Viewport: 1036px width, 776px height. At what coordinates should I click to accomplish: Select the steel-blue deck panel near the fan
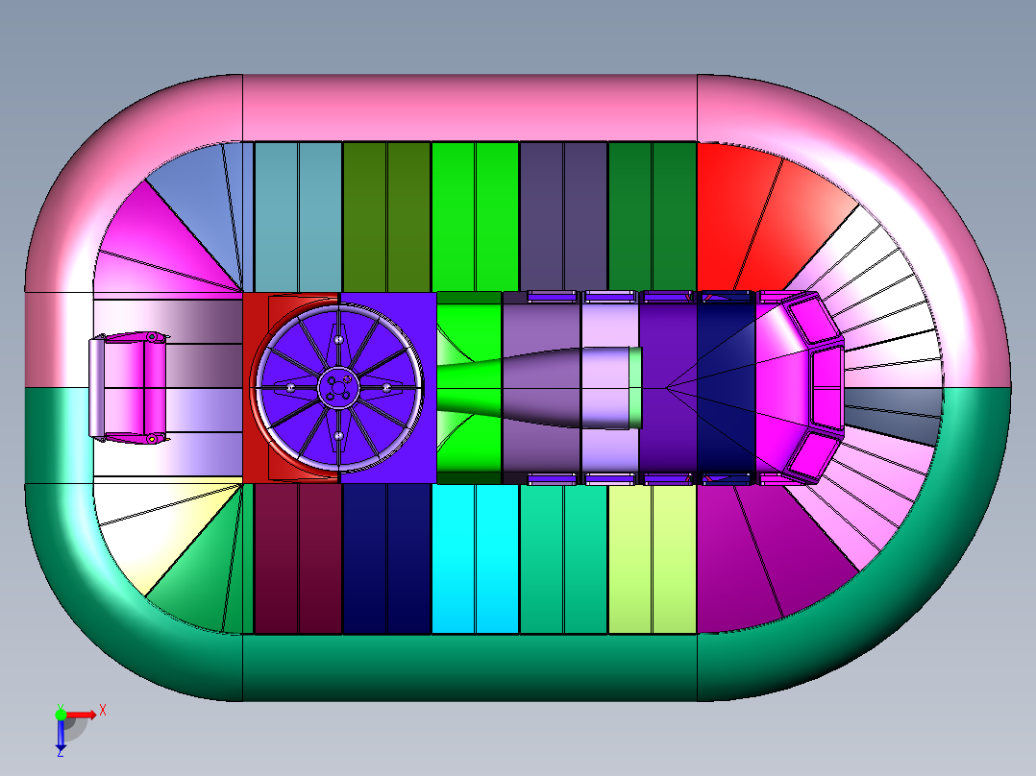(298, 217)
